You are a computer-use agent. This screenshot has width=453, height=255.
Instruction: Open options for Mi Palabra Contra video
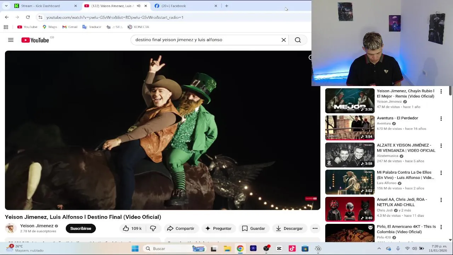[x=441, y=173]
